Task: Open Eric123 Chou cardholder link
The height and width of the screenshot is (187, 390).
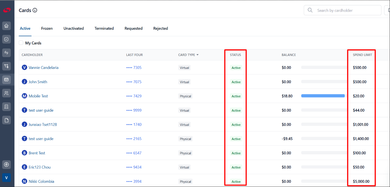Action: (x=40, y=167)
